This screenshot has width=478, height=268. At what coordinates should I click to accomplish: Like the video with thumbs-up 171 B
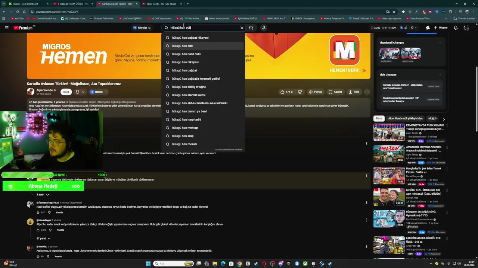tap(287, 92)
